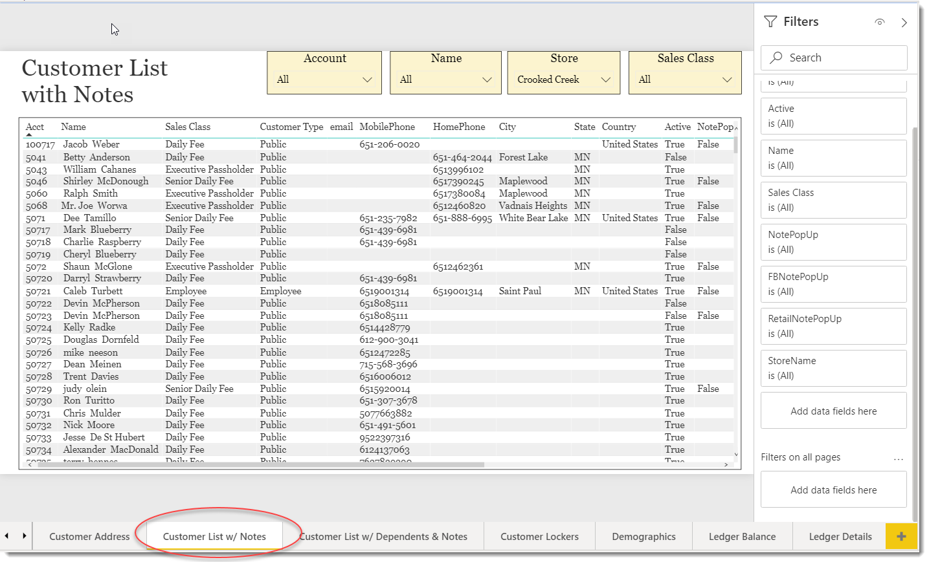The height and width of the screenshot is (562, 929).
Task: Sort table by the MobilePhone column header
Action: point(387,127)
